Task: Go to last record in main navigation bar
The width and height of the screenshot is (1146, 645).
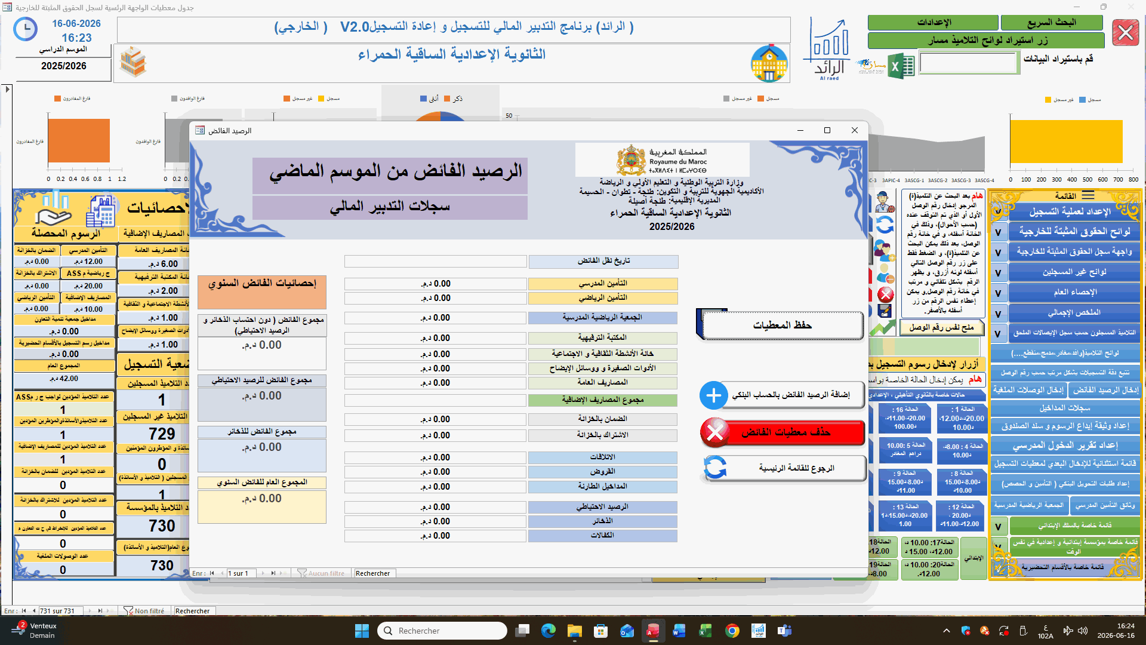Action: point(99,611)
